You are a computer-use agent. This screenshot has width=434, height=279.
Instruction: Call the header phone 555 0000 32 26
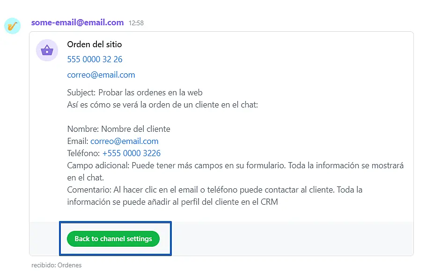[x=95, y=59]
